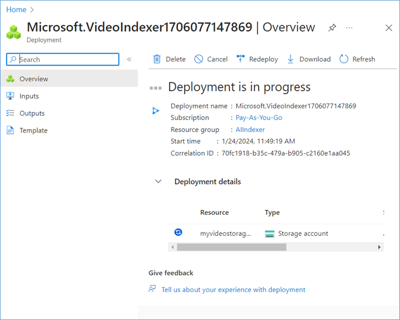400x320 pixels.
Task: Click the Deployment is in progress heading
Action: (x=239, y=87)
